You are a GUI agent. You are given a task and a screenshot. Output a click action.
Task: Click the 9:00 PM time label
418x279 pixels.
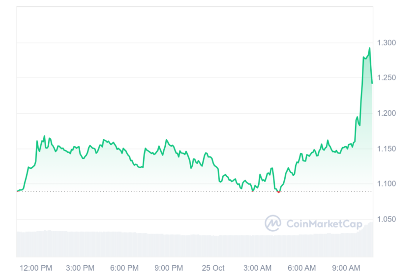pyautogui.click(x=169, y=268)
